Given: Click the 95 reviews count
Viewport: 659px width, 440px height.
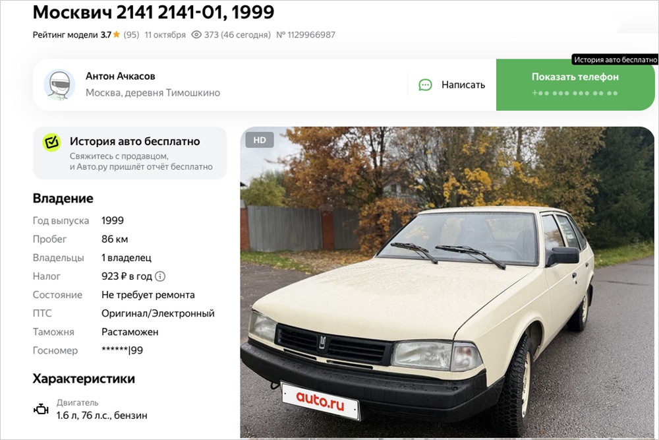Looking at the screenshot, I should click(131, 35).
